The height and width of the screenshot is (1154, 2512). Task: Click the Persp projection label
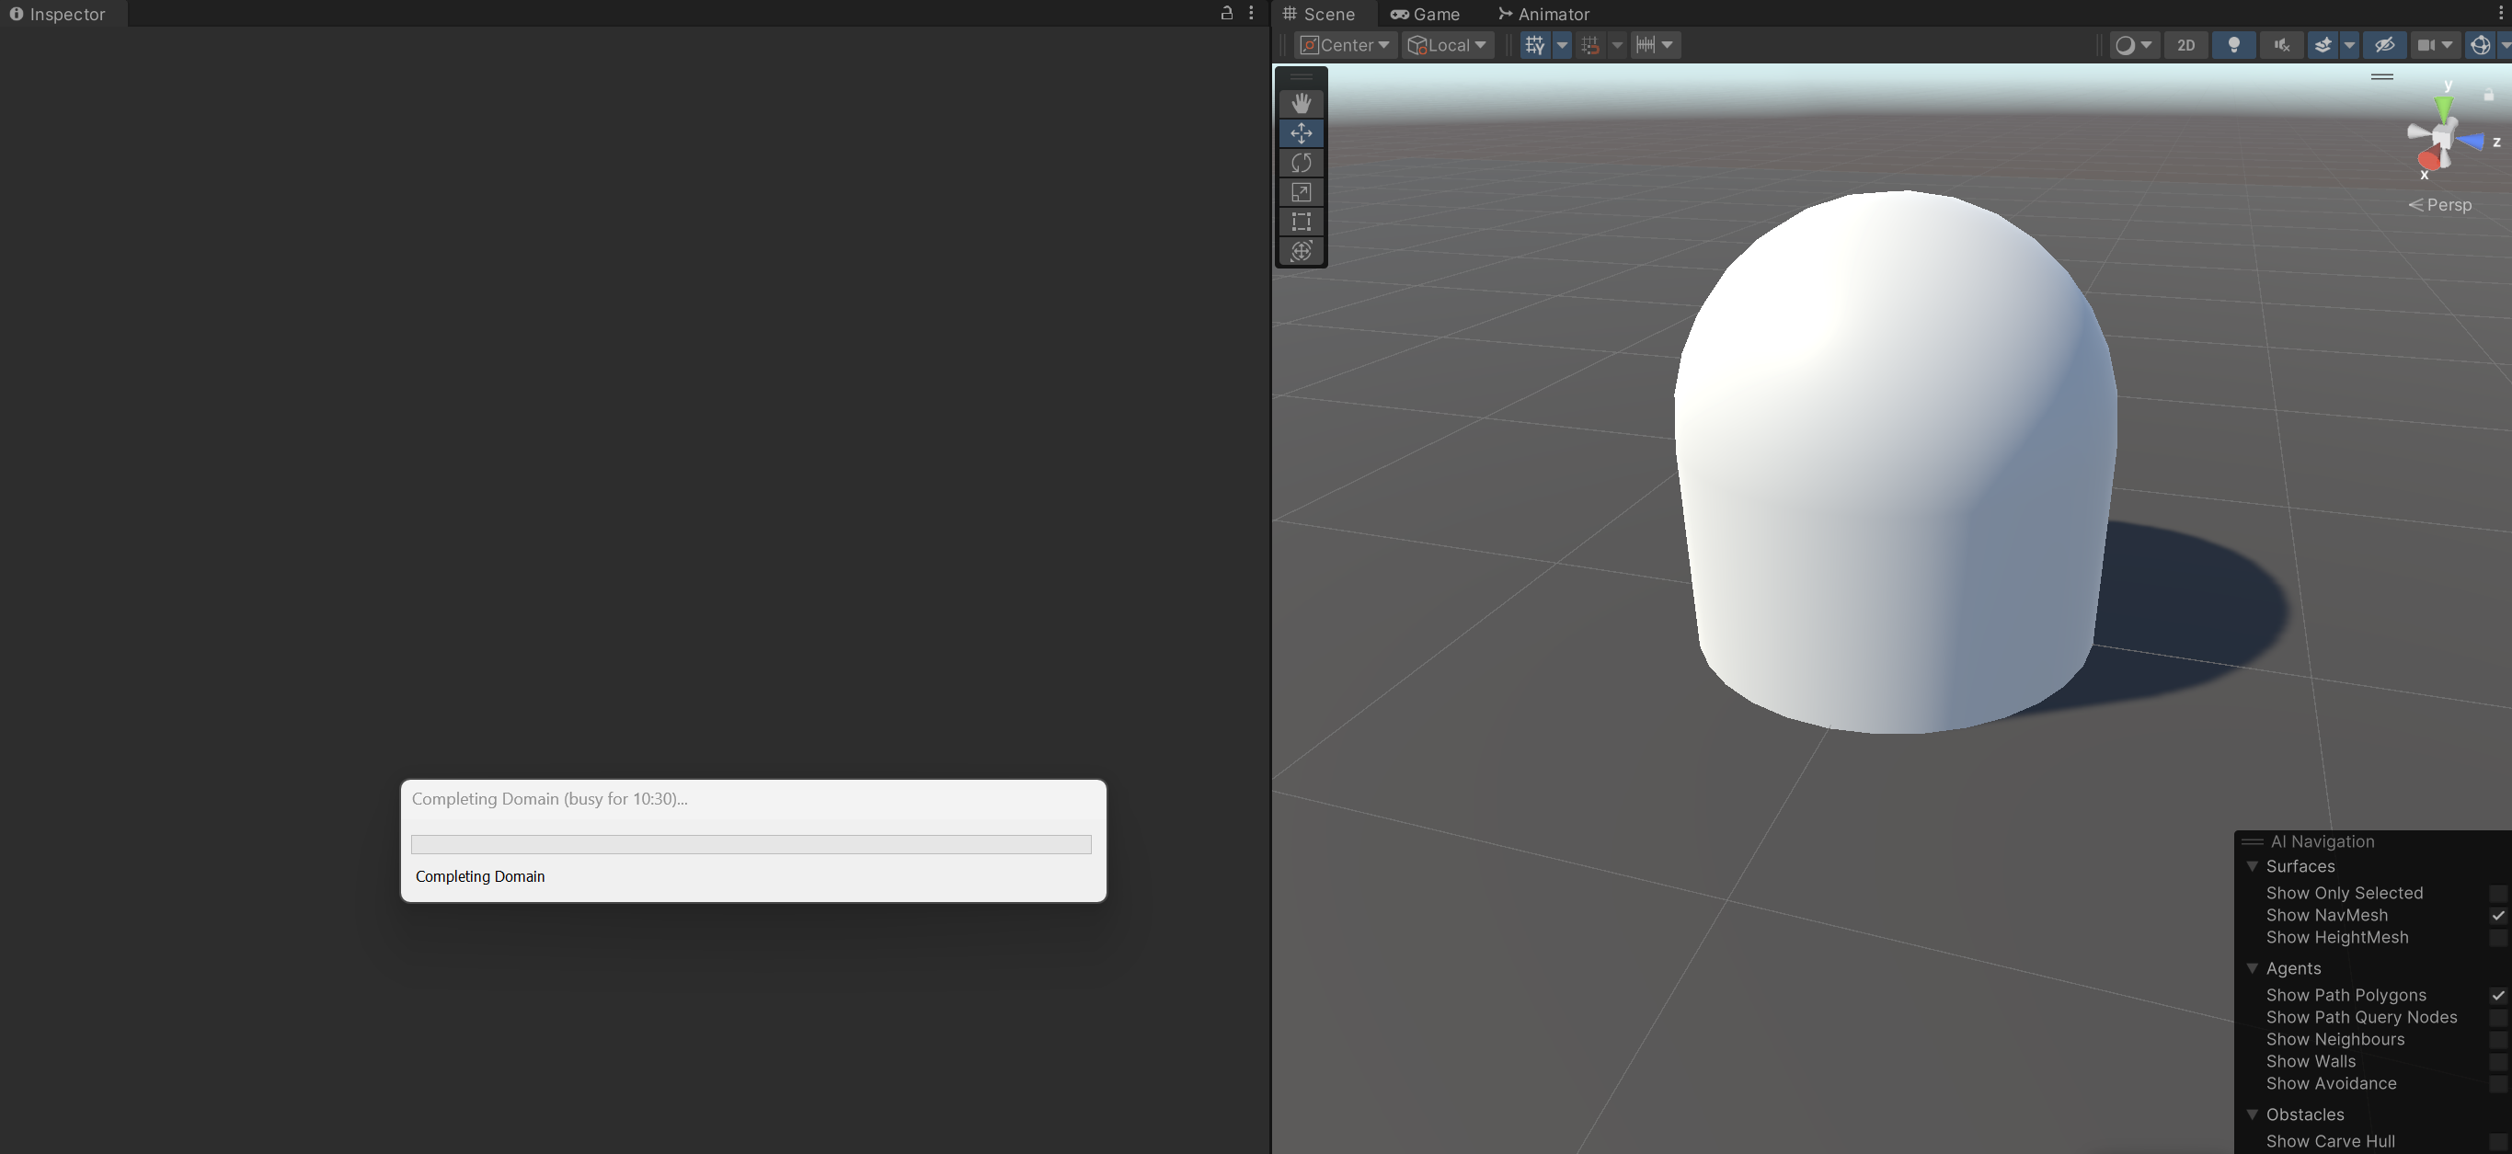(x=2448, y=205)
